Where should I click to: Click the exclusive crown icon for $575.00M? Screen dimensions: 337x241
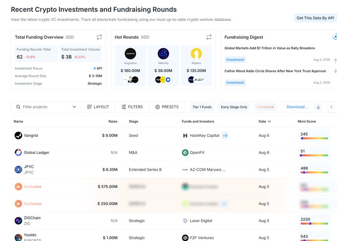pyautogui.click(x=18, y=186)
